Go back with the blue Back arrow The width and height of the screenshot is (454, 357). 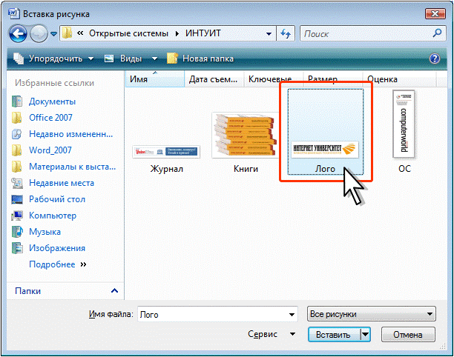click(18, 34)
